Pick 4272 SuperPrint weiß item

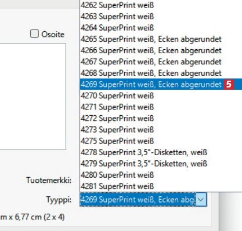161,118
